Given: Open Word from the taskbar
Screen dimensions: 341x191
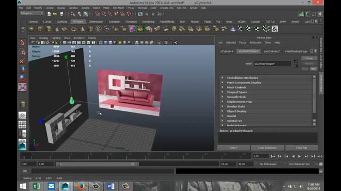Looking at the screenshot, I should [110, 186].
